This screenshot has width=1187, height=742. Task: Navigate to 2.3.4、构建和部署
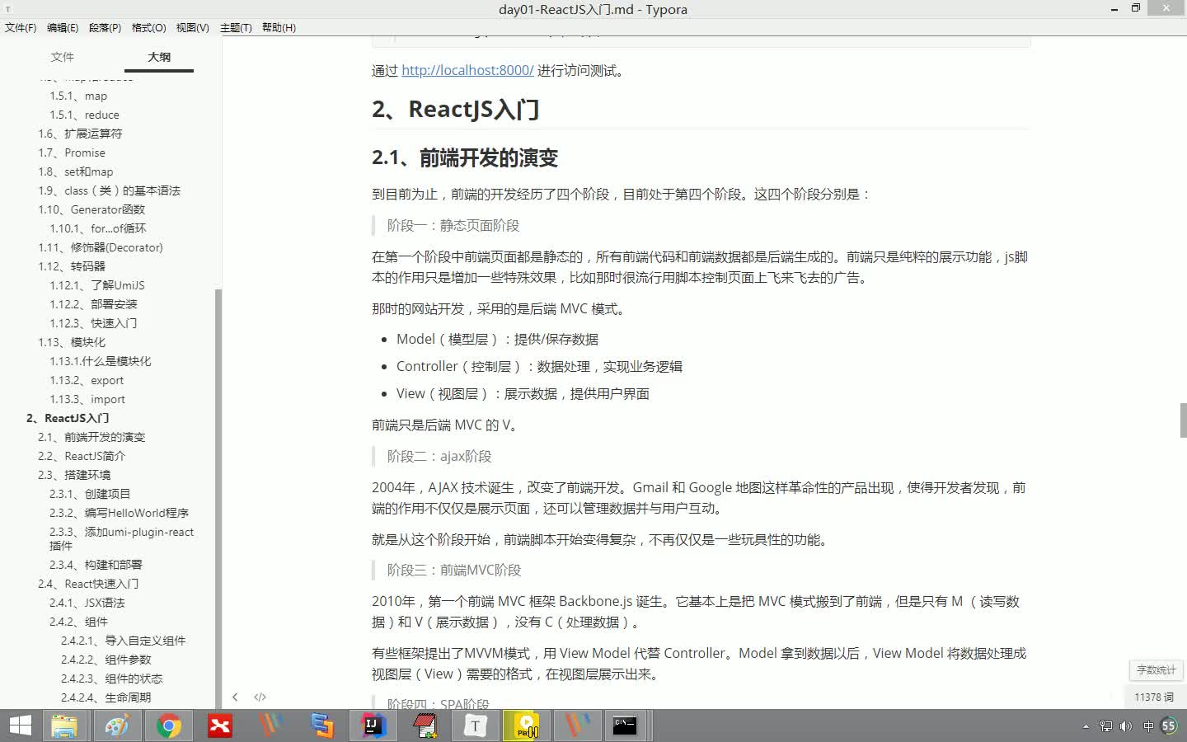click(x=96, y=565)
